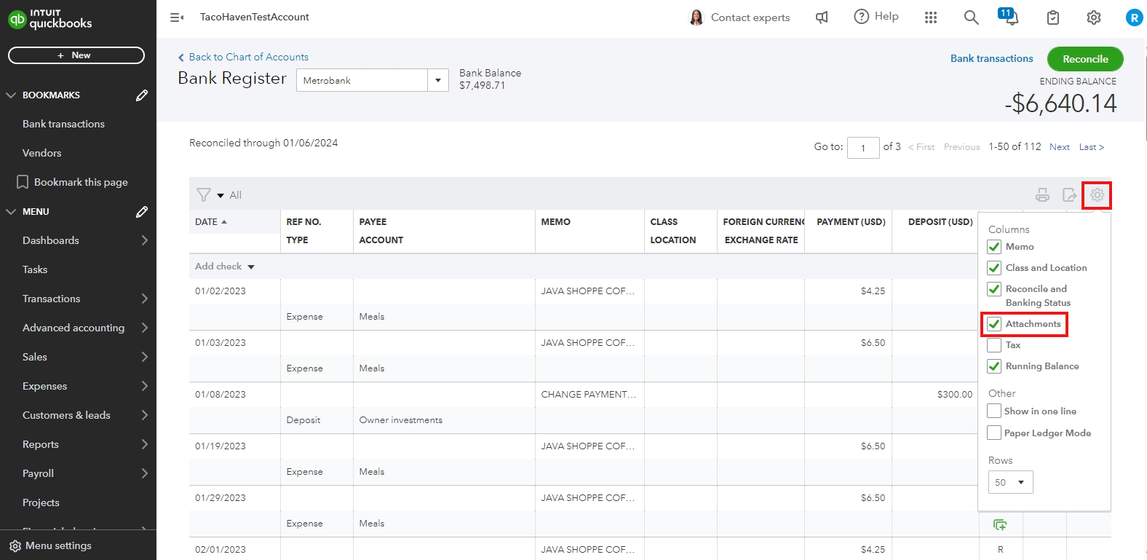The width and height of the screenshot is (1147, 560).
Task: Click the green Reconcile button
Action: (1085, 59)
